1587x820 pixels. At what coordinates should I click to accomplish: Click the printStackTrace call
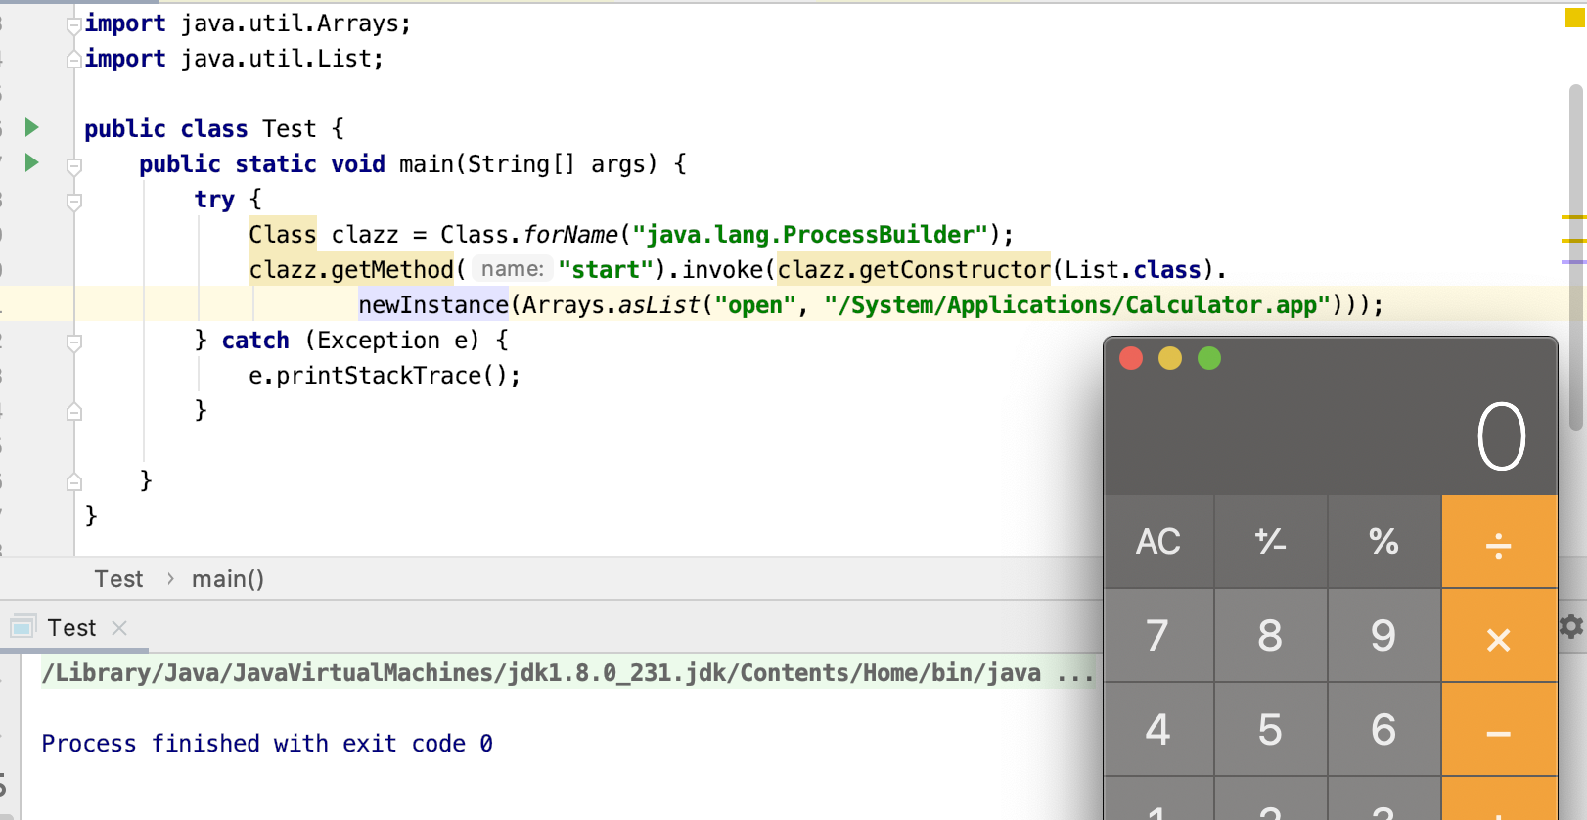[384, 376]
